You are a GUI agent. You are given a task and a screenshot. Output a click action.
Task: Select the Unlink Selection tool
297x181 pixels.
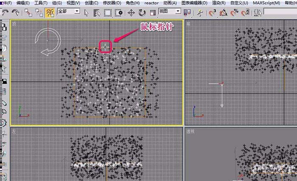[39, 13]
